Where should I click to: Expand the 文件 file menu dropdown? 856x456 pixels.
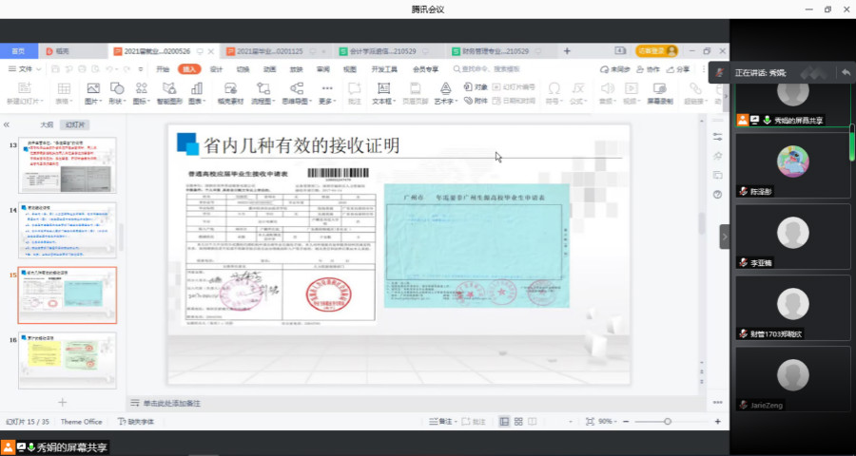[x=26, y=69]
